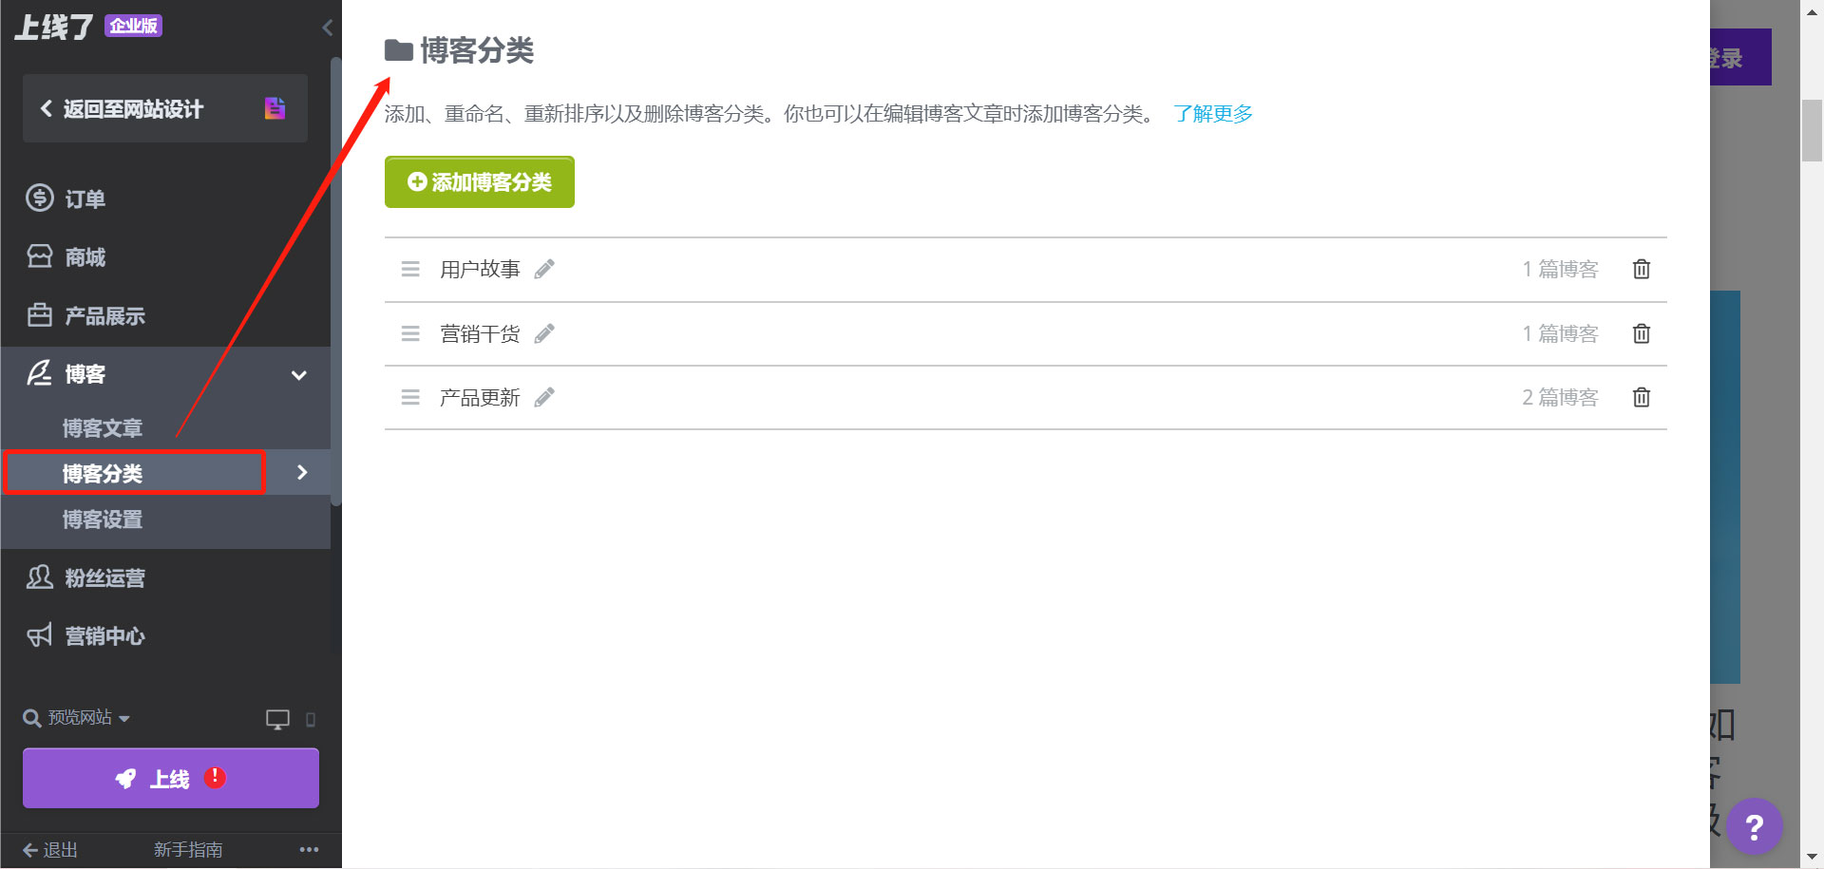
Task: Toggle edit mode for 产品更新 category
Action: (x=543, y=397)
